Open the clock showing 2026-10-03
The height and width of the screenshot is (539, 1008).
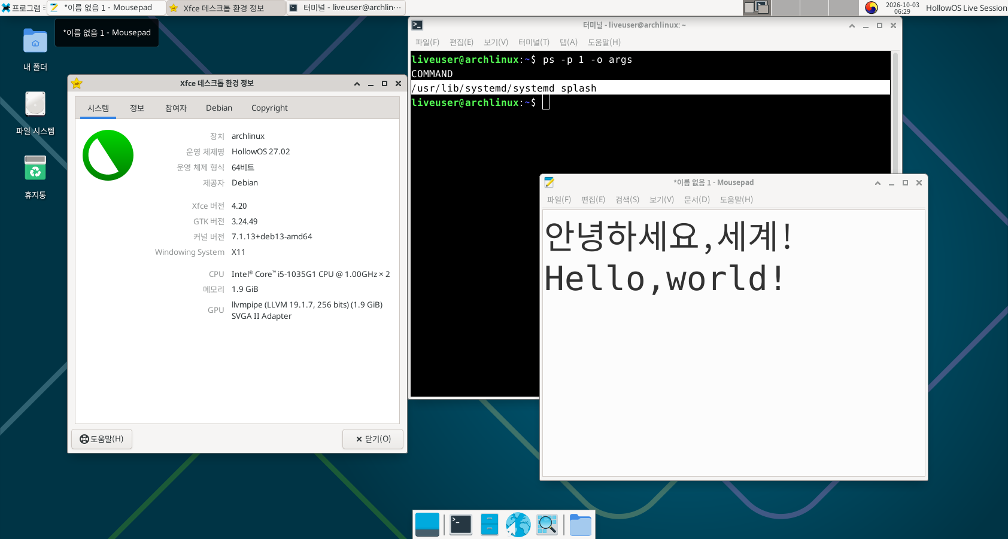pyautogui.click(x=902, y=8)
